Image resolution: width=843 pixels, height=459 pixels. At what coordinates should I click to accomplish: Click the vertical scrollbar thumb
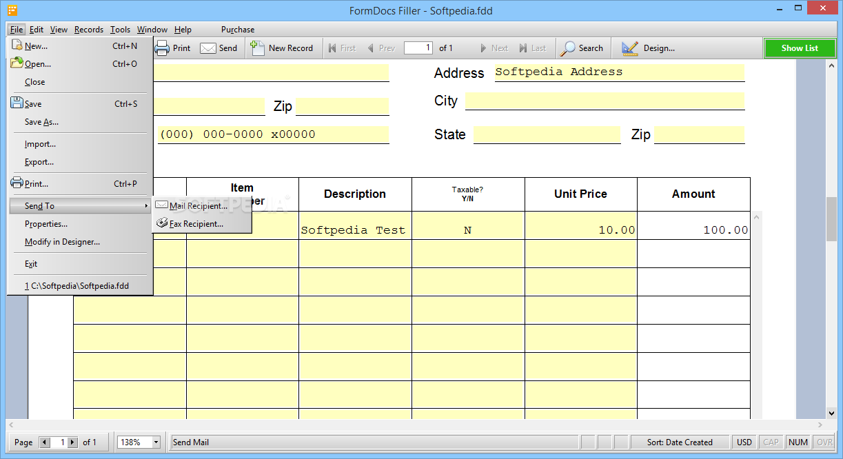tap(831, 219)
